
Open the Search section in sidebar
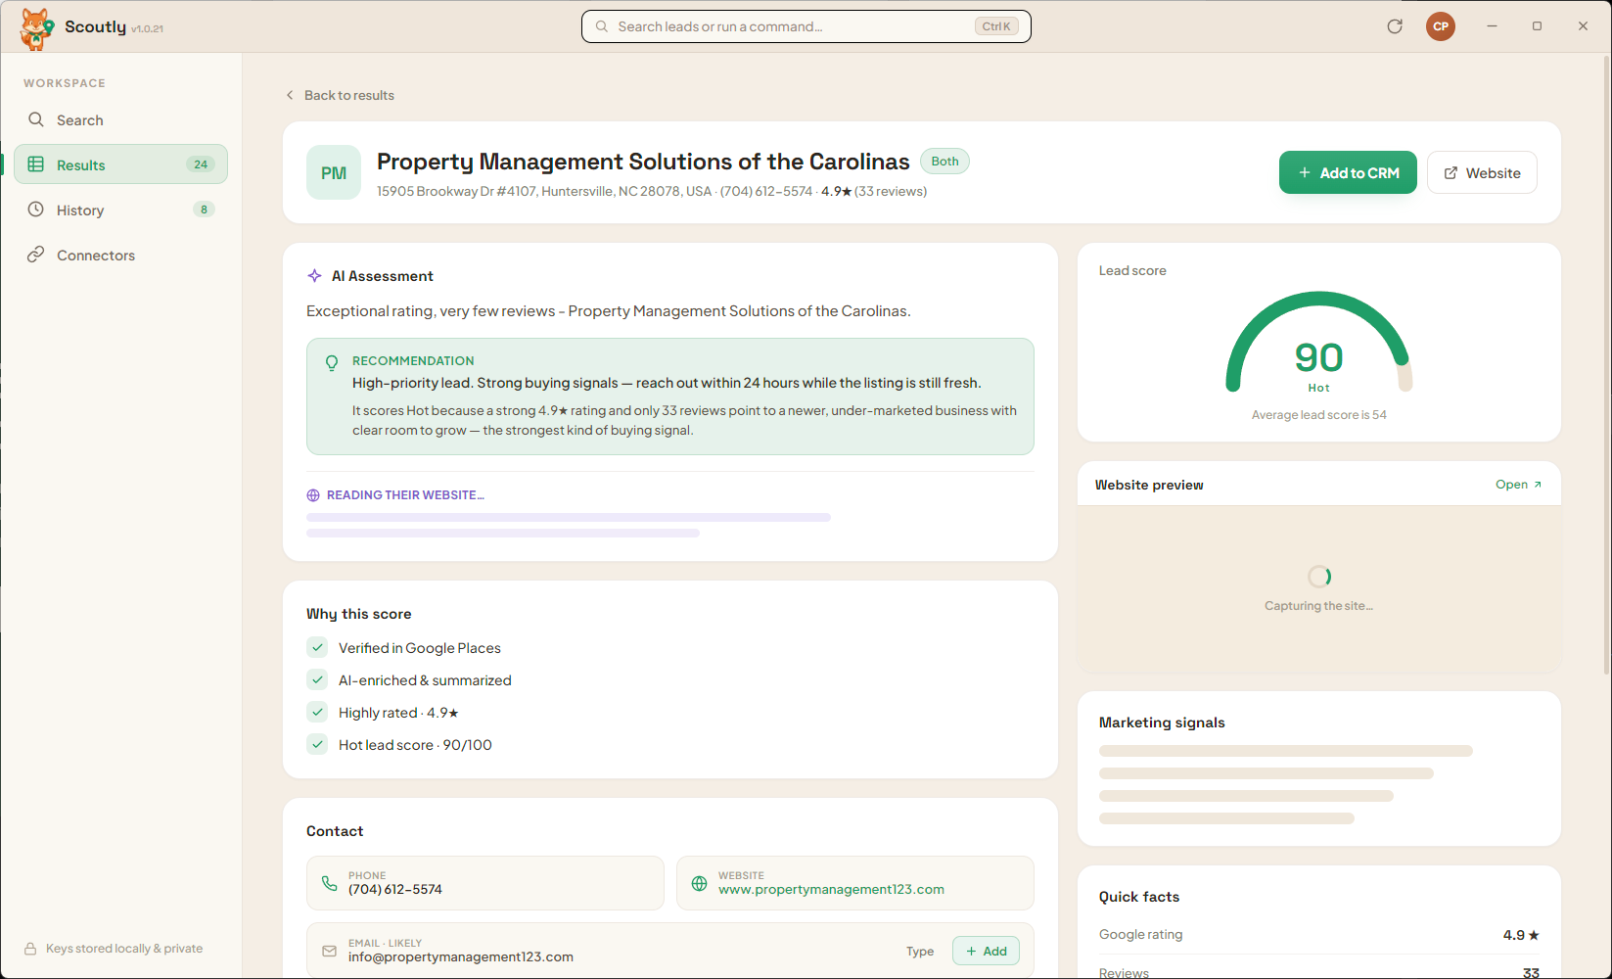120,119
